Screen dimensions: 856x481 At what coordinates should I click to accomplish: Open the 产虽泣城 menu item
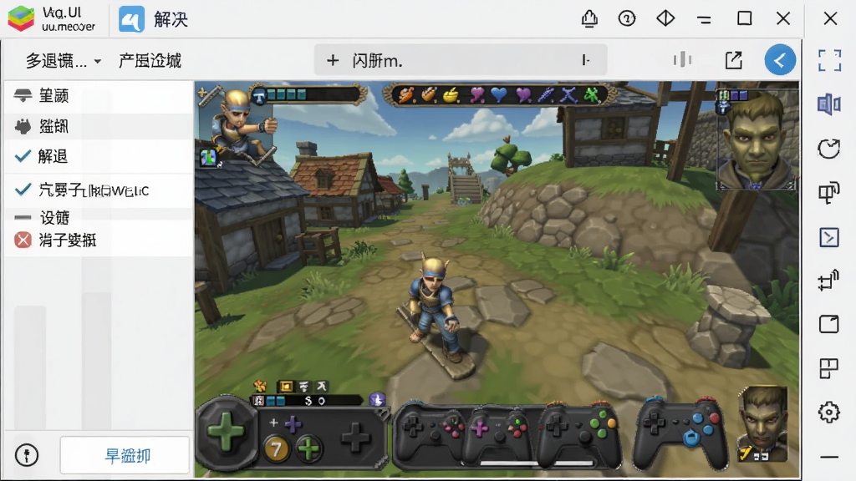pyautogui.click(x=150, y=60)
